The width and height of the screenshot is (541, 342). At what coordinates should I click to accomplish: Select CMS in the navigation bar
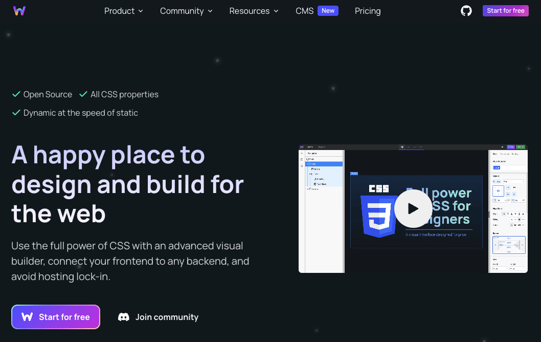[x=305, y=11]
